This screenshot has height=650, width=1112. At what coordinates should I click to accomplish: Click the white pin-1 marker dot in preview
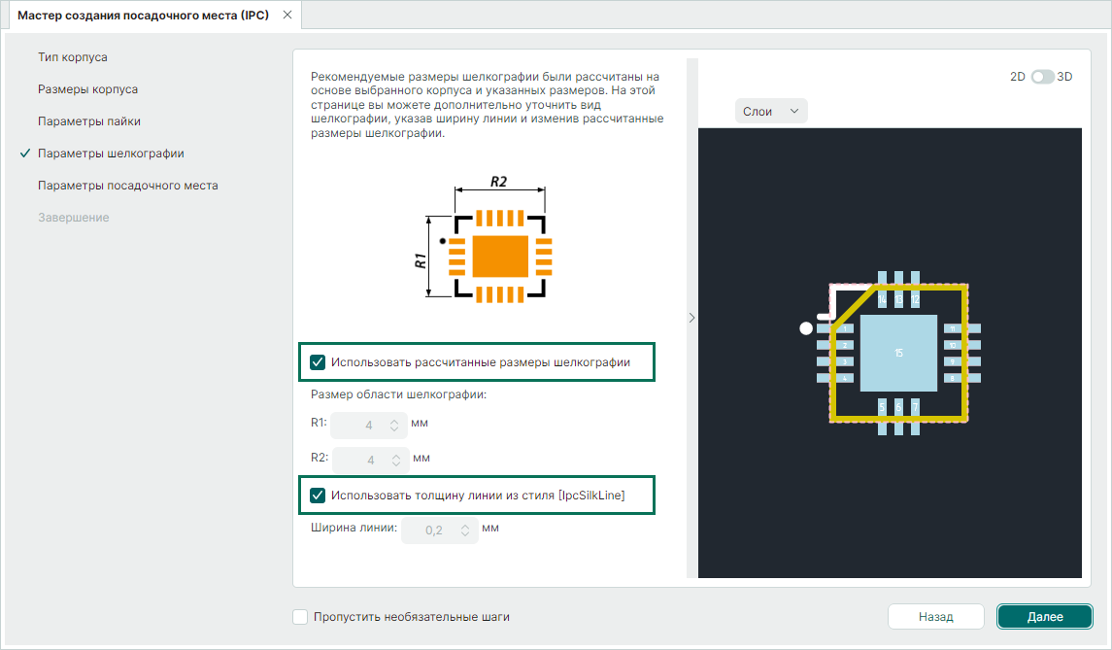click(x=805, y=328)
